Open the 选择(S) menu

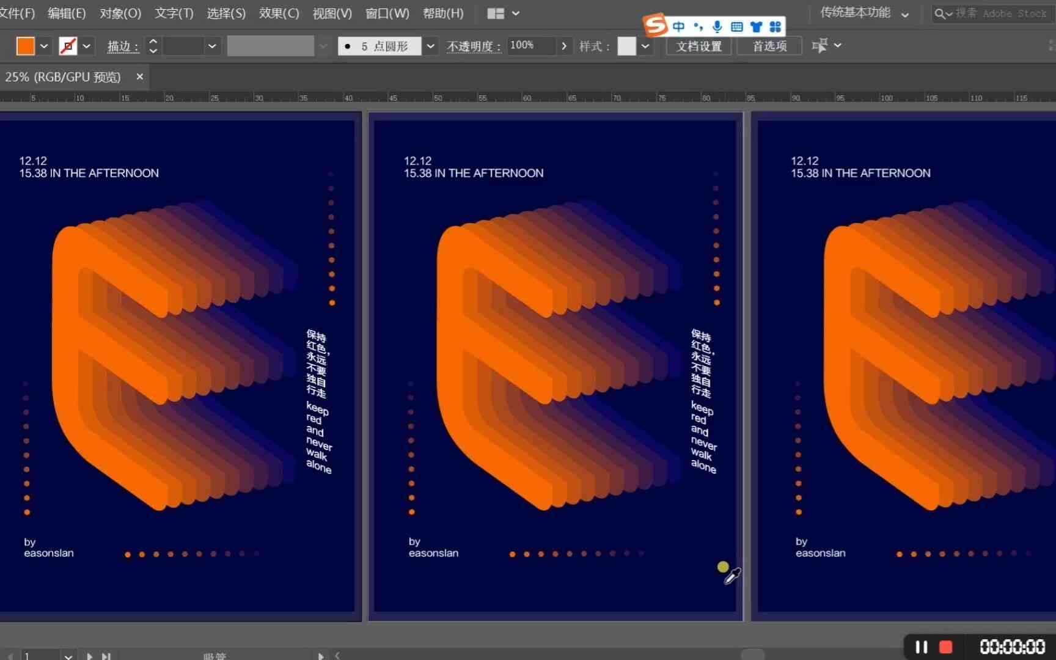[x=226, y=13]
